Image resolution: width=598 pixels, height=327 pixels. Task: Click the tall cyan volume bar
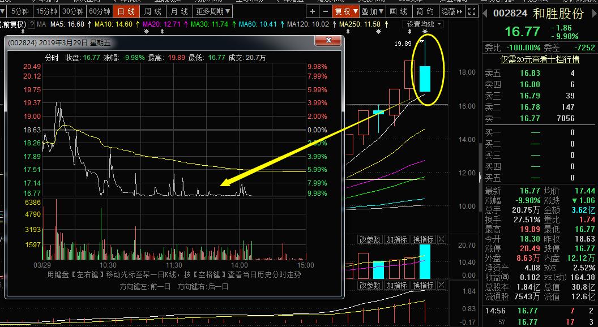coord(425,261)
